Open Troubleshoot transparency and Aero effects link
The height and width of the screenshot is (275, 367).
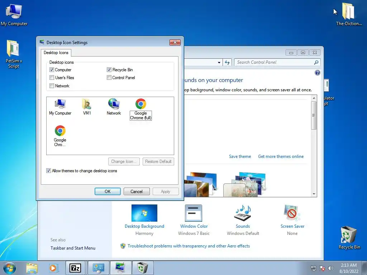(x=189, y=246)
